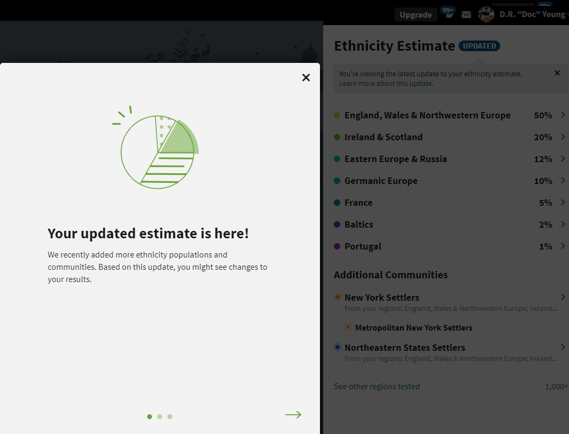Click the 10% percentage value
Image resolution: width=569 pixels, height=434 pixels.
543,181
